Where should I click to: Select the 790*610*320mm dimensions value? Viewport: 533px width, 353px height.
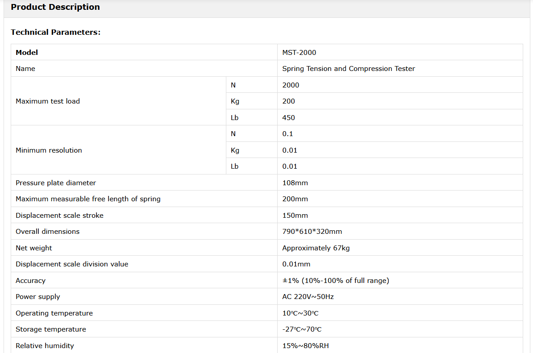tap(312, 232)
